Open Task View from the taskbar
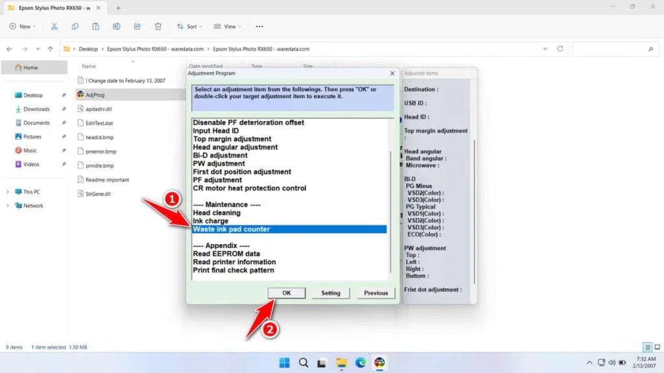This screenshot has height=373, width=664. point(322,363)
